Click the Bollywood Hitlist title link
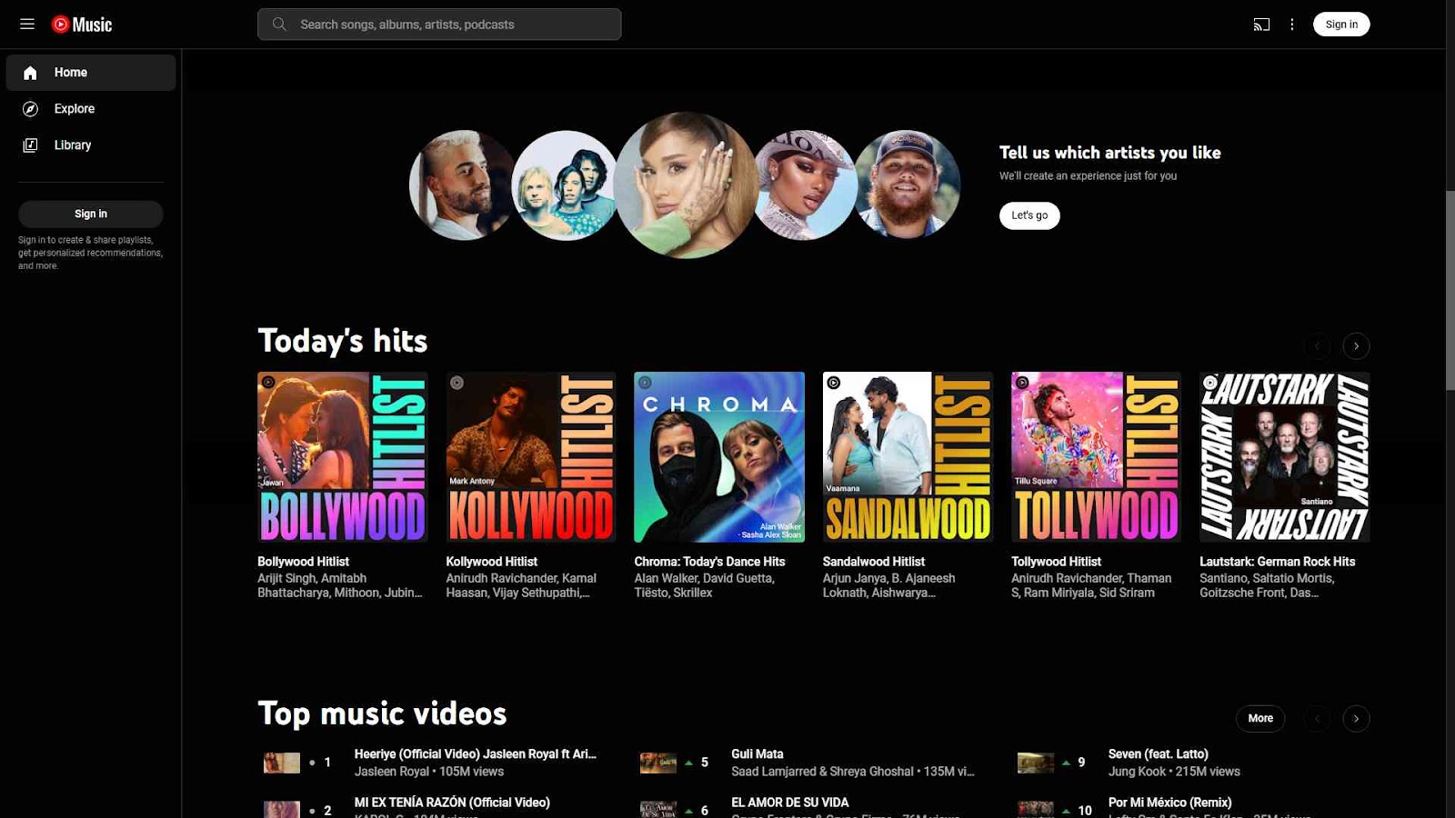1455x818 pixels. [x=303, y=562]
